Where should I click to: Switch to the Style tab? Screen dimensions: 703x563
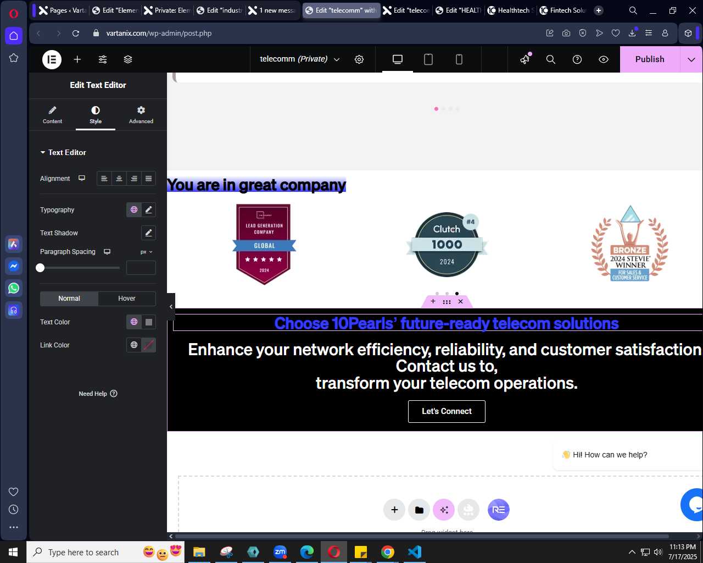(96, 115)
